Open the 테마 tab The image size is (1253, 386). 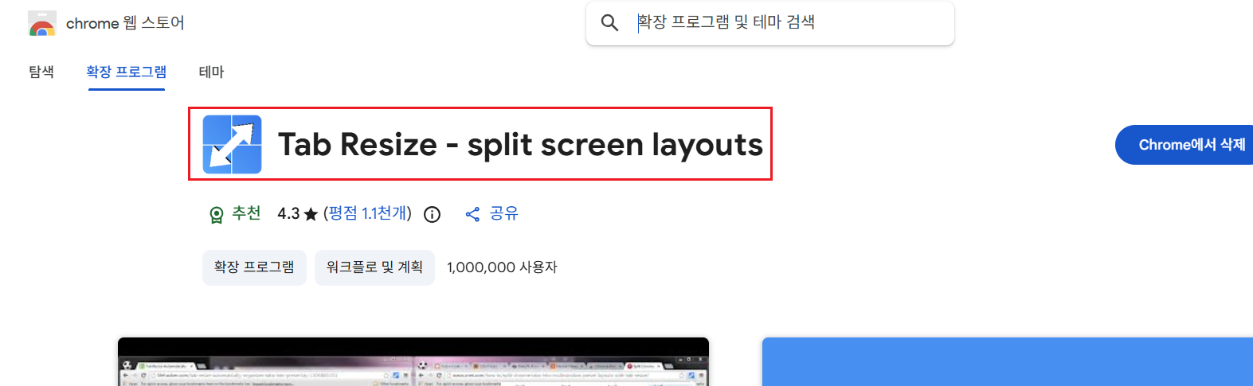tap(211, 72)
